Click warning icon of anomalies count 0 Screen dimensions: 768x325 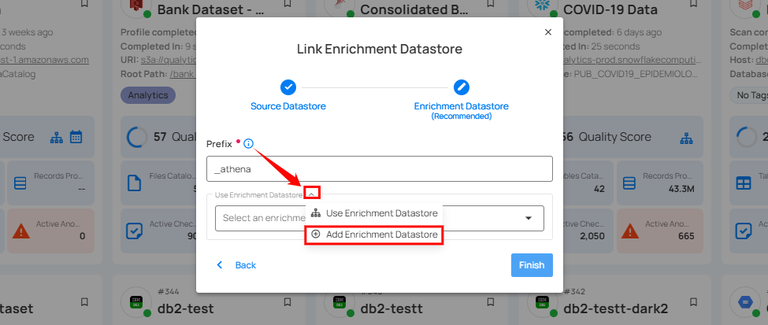[21, 231]
